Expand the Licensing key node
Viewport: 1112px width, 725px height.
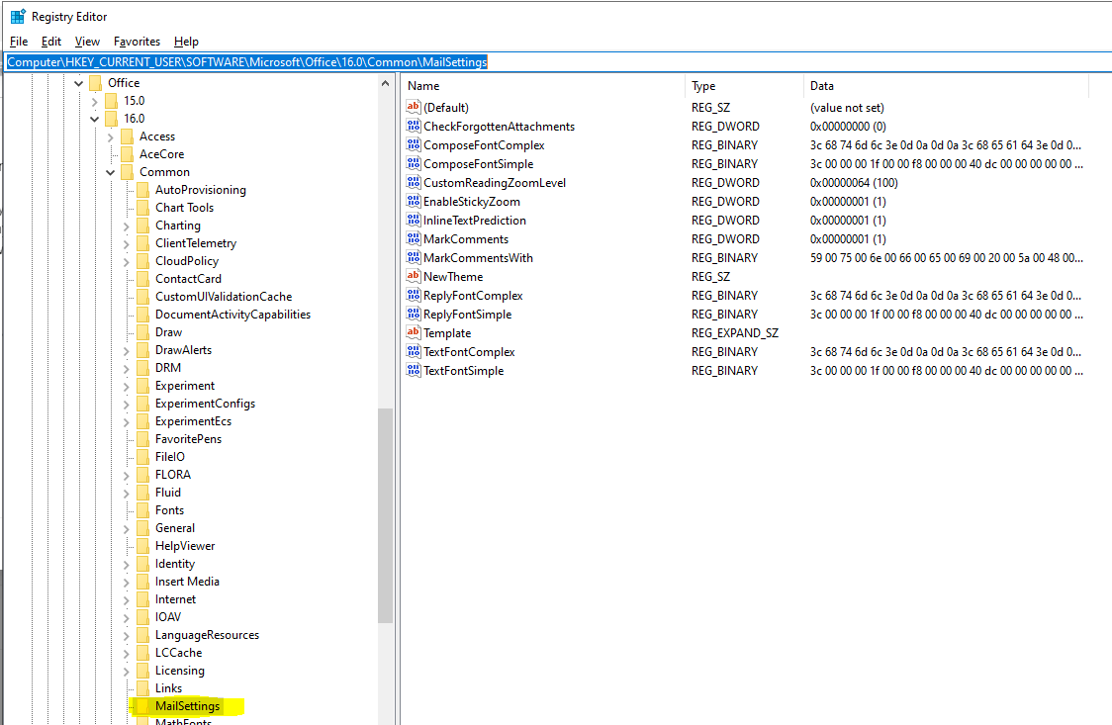point(127,672)
